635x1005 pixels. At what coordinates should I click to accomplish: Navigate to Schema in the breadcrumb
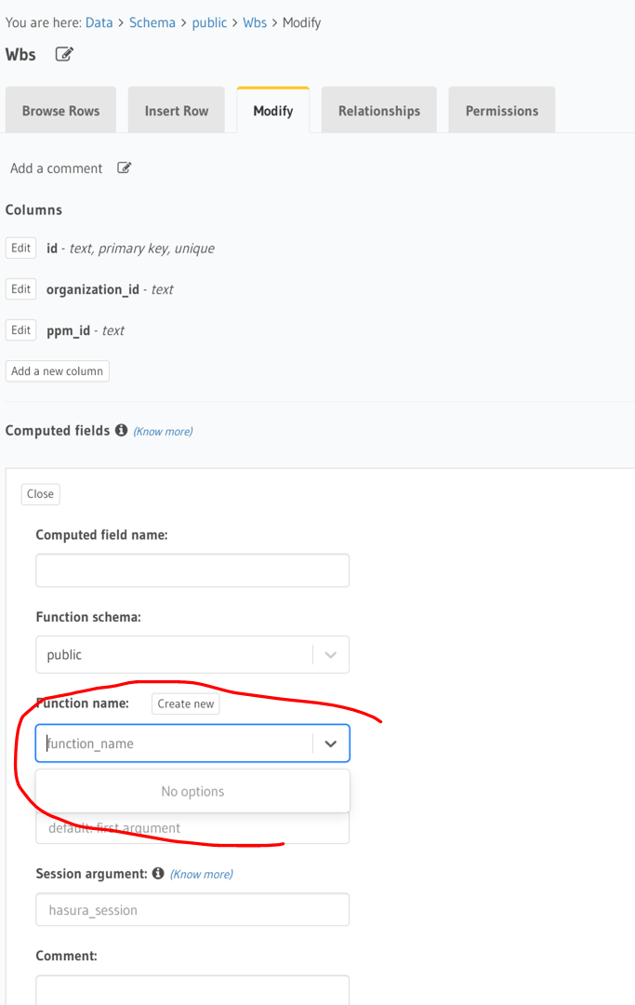[152, 22]
